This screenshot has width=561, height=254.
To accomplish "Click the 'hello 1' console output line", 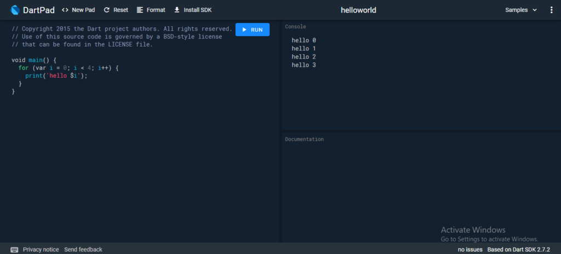I will (x=304, y=49).
